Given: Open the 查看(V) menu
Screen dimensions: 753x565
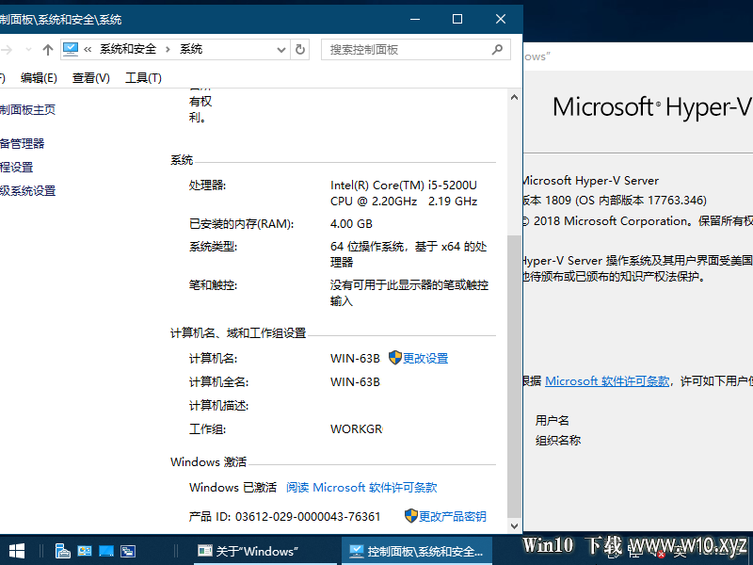Looking at the screenshot, I should (x=90, y=78).
